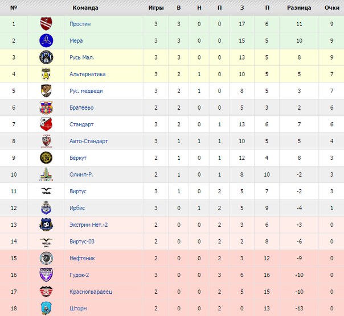Open the Авто-Стандарт team link
Image resolution: width=344 pixels, height=316 pixels.
coord(89,141)
